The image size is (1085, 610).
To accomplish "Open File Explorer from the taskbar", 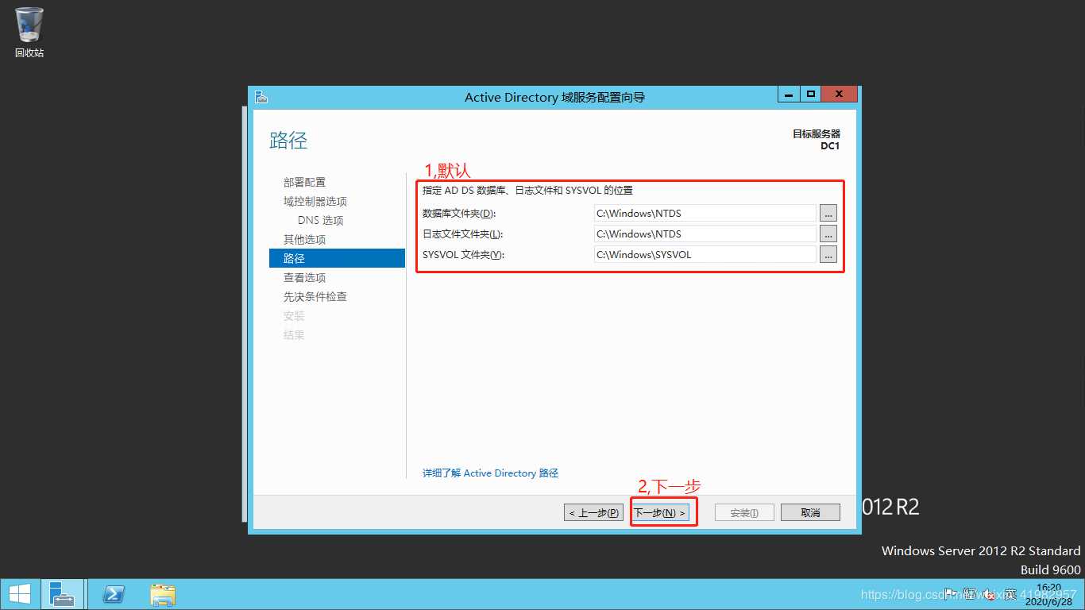I will click(x=163, y=594).
